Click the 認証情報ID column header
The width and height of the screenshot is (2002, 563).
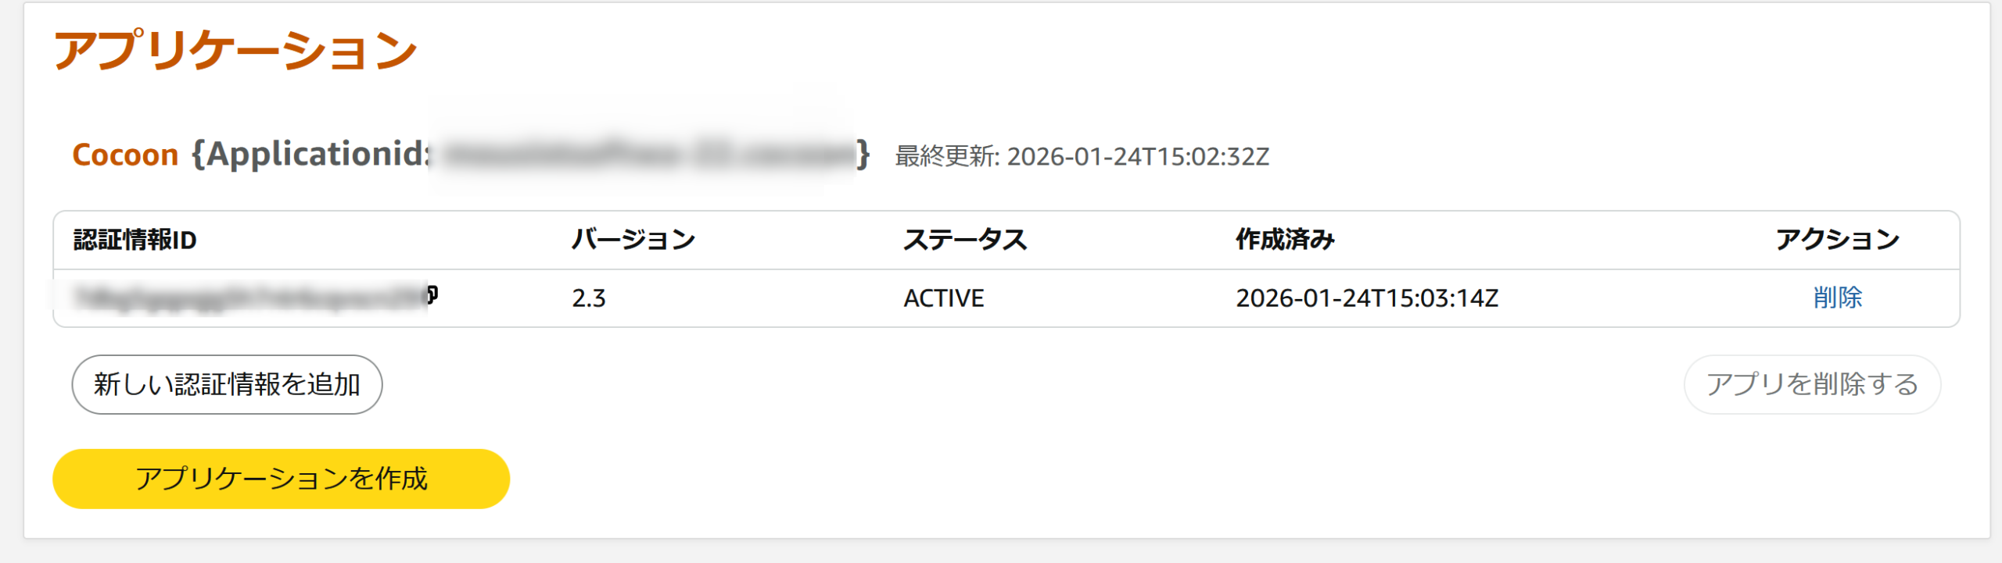pos(135,240)
